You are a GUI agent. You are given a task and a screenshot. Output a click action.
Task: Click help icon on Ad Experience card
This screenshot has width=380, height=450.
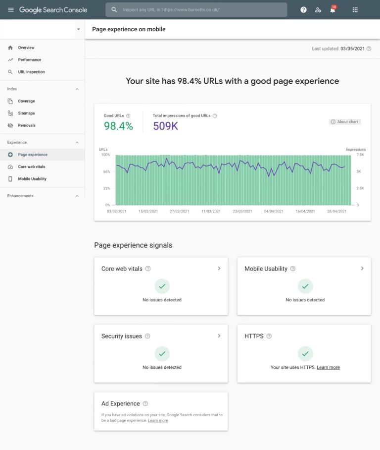[x=145, y=403]
